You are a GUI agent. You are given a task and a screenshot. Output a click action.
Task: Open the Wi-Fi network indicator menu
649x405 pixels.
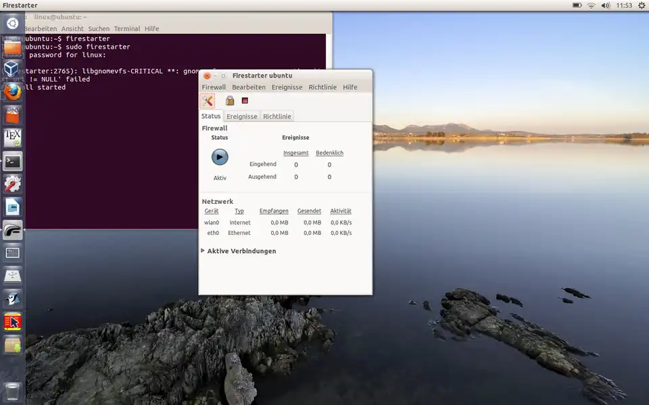tap(591, 5)
